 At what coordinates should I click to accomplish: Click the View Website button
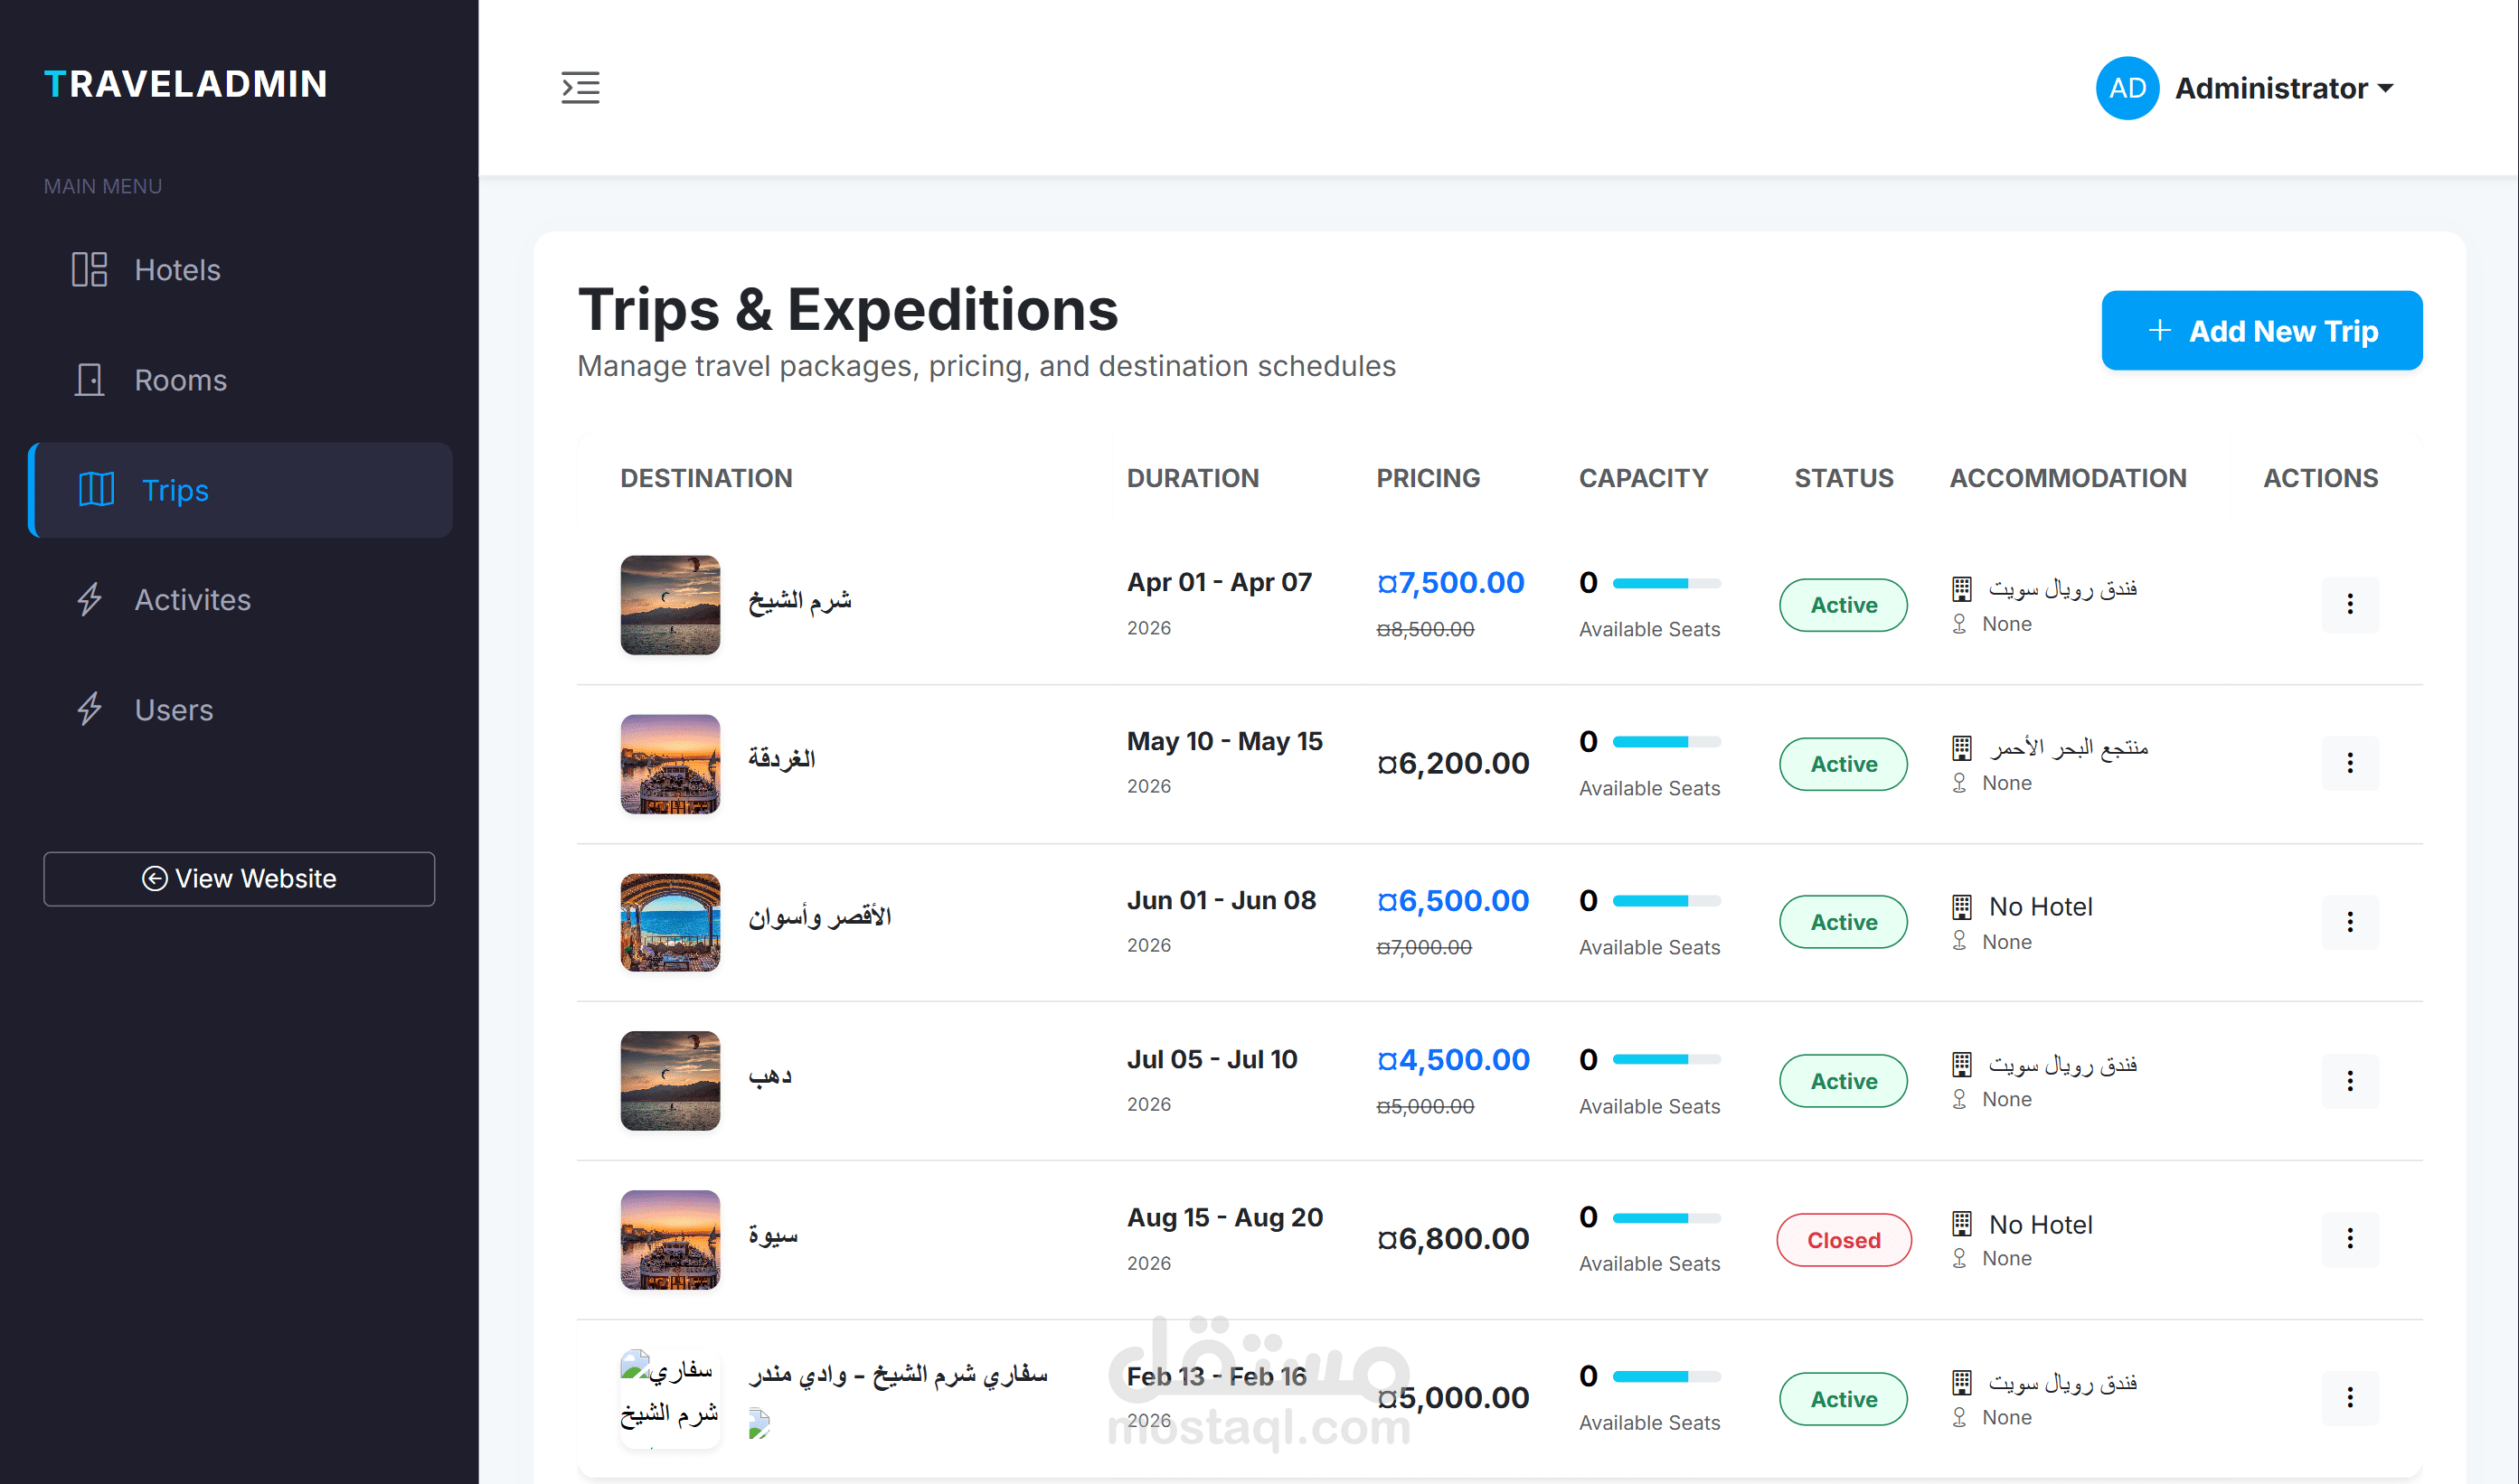point(239,879)
